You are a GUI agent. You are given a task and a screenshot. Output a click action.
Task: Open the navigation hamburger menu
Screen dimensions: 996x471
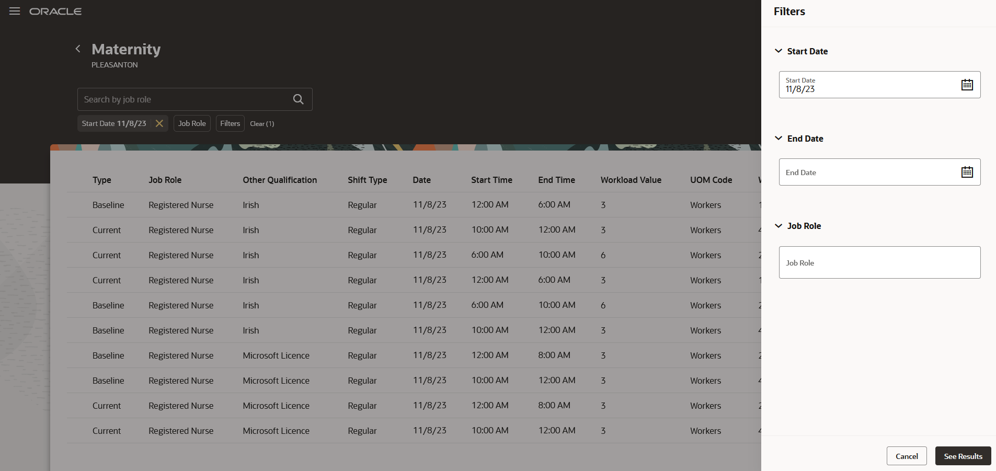click(14, 10)
